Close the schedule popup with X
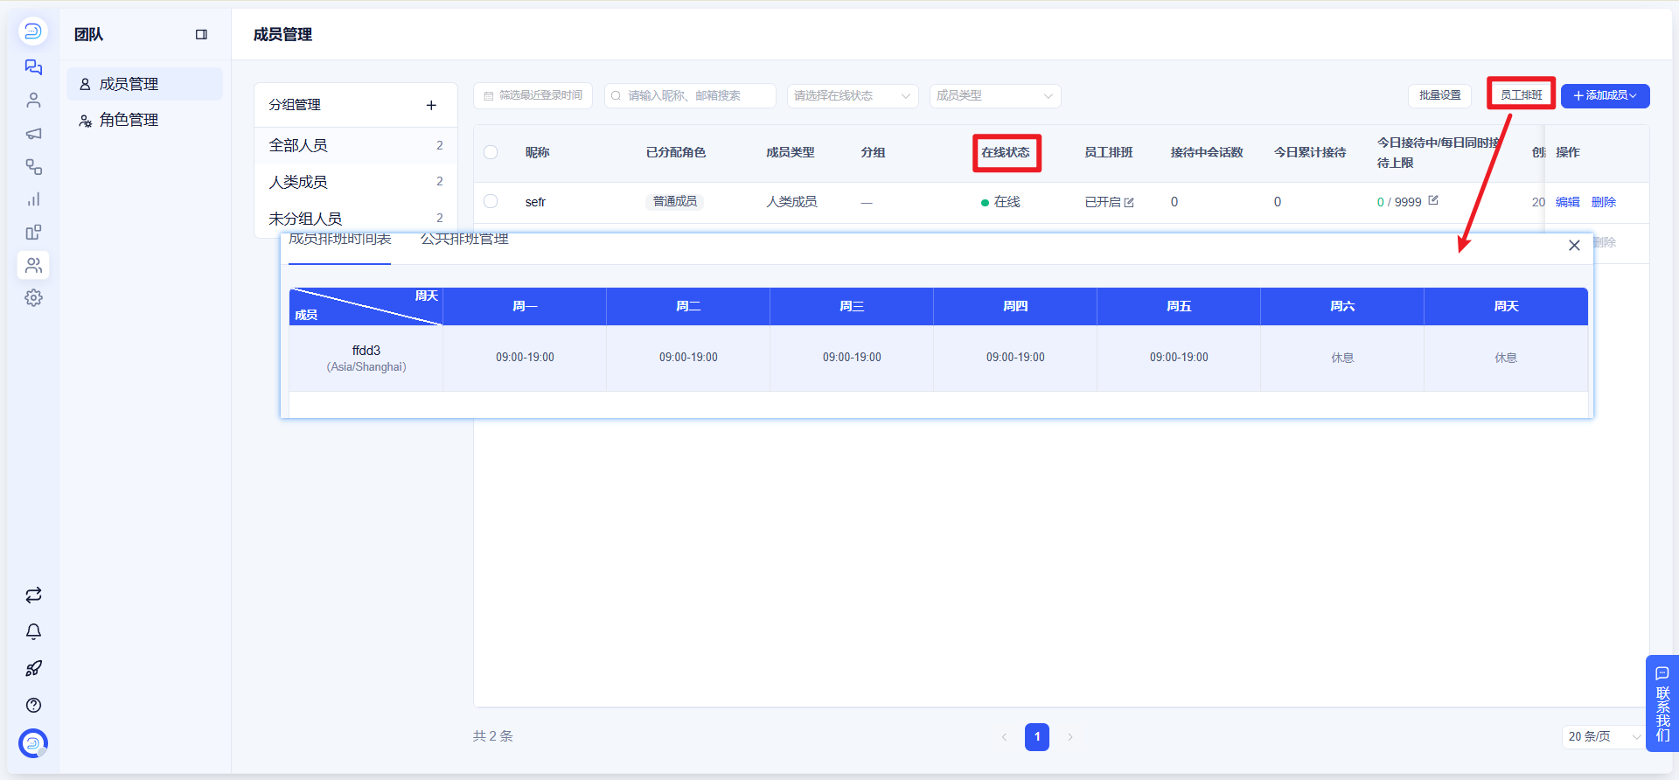 tap(1574, 246)
